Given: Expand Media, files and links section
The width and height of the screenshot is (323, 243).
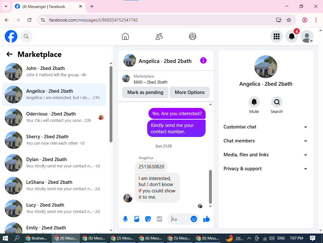Looking at the screenshot, I should click(x=266, y=155).
